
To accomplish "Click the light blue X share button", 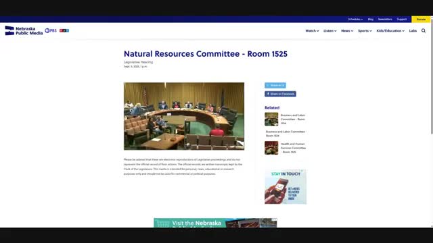I will pos(275,86).
